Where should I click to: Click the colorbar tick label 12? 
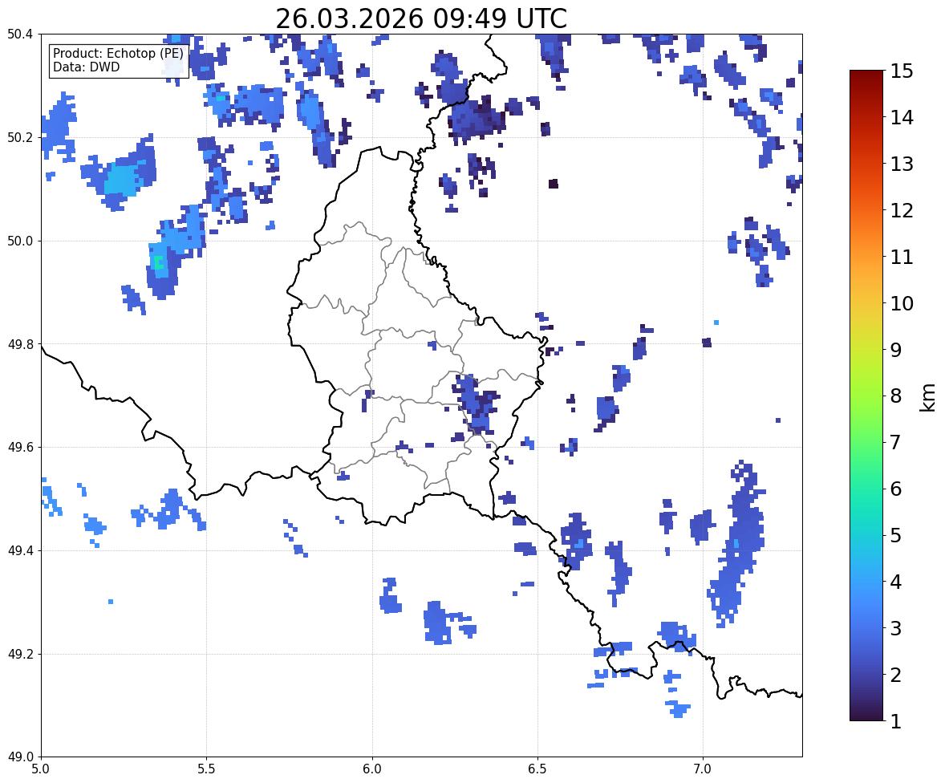click(901, 210)
